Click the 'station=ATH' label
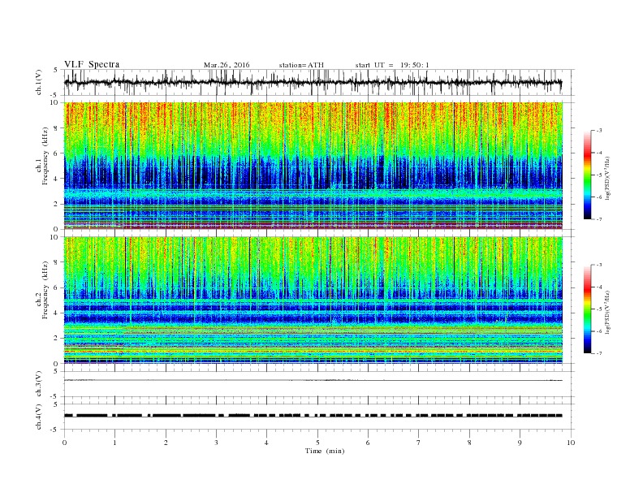Screen dimensions: 643x497 [301, 65]
